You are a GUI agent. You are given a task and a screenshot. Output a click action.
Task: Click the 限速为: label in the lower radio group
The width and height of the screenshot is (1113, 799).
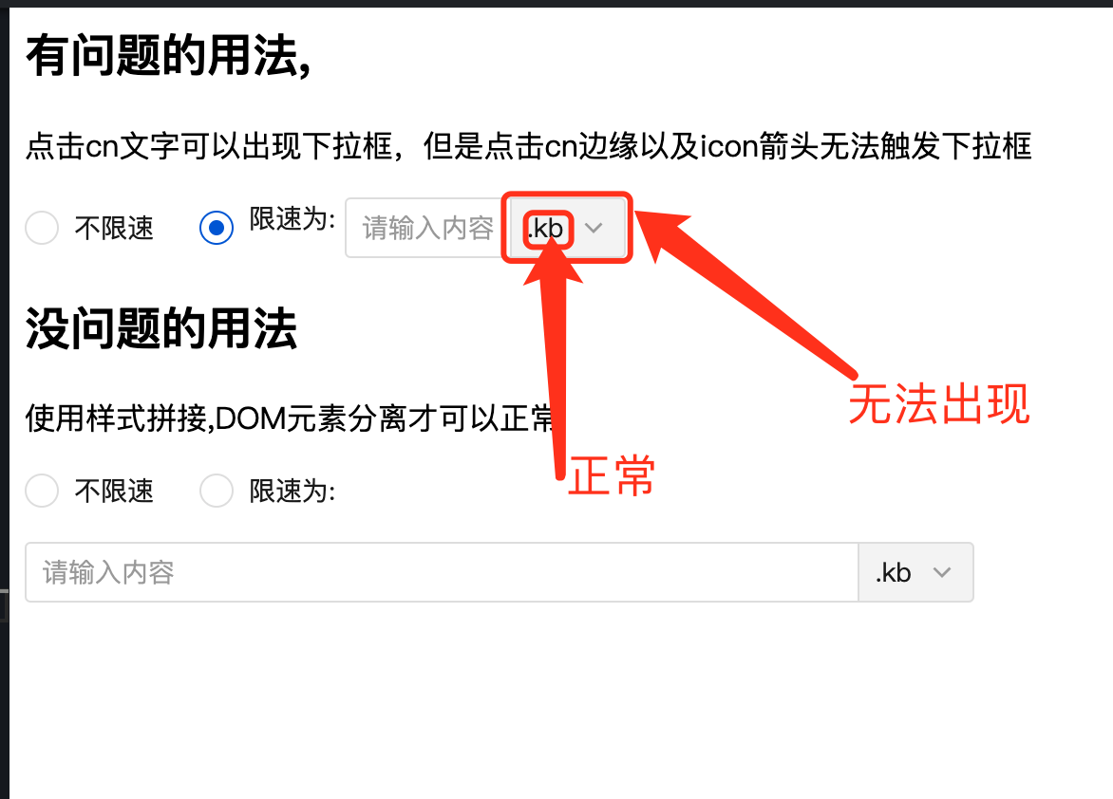point(292,491)
